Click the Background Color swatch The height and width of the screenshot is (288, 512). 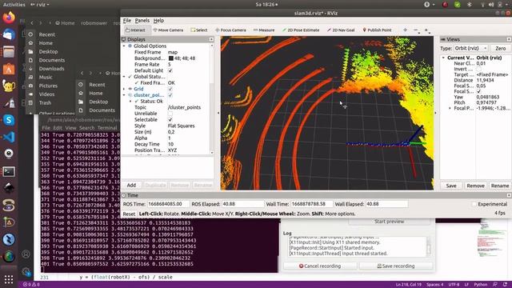tap(170, 58)
